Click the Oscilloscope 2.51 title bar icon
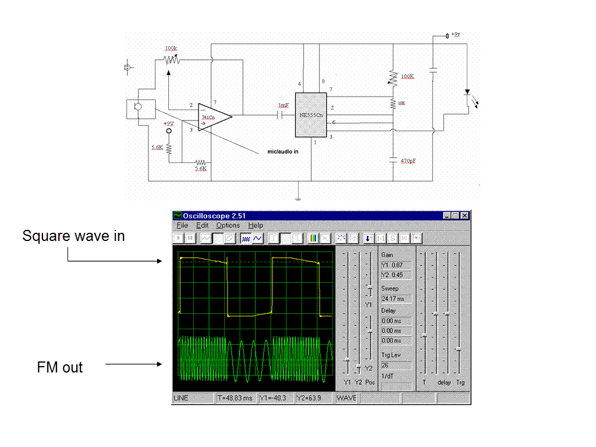This screenshot has height=447, width=596. pyautogui.click(x=178, y=215)
